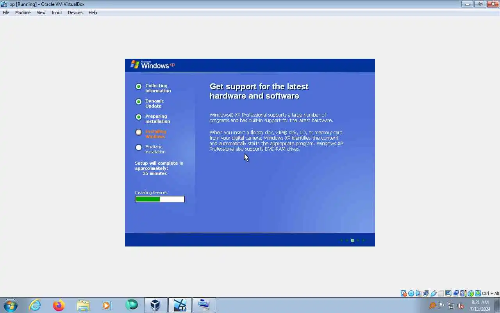Click the Installing Devices progress bar

(160, 199)
